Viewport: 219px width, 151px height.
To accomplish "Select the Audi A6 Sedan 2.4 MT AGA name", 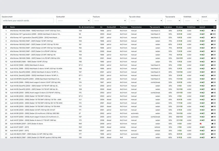I will (x=31, y=134).
